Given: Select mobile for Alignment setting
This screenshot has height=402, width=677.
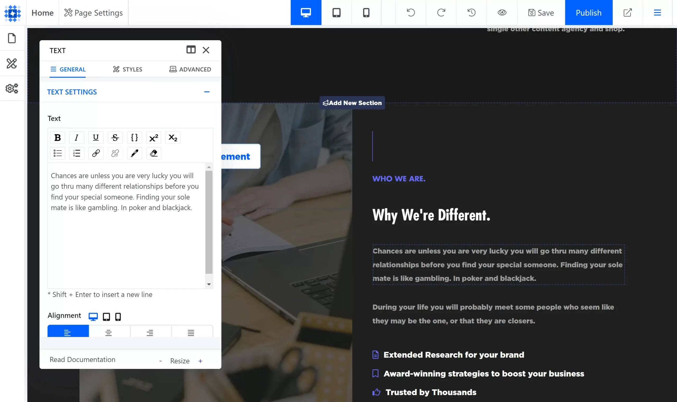Looking at the screenshot, I should coord(118,317).
